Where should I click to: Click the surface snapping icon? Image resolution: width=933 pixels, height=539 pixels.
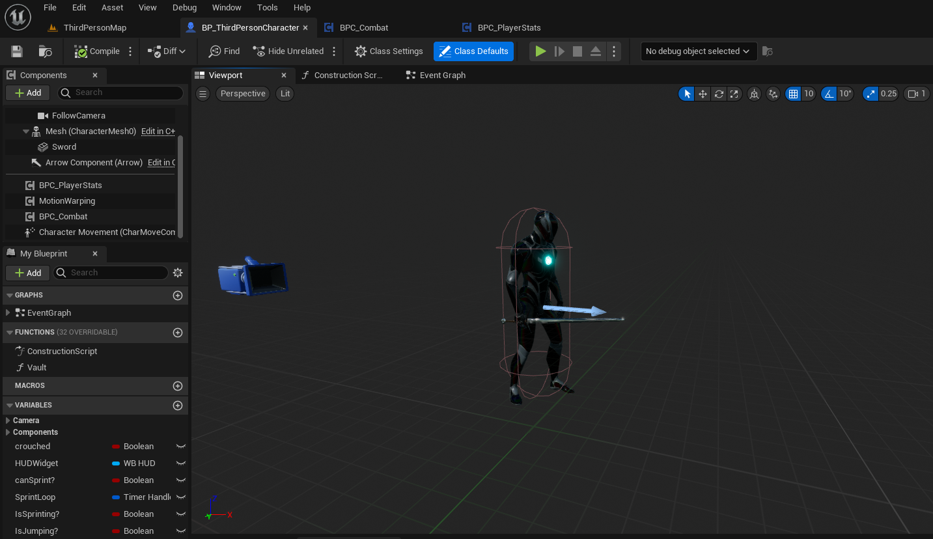(773, 94)
